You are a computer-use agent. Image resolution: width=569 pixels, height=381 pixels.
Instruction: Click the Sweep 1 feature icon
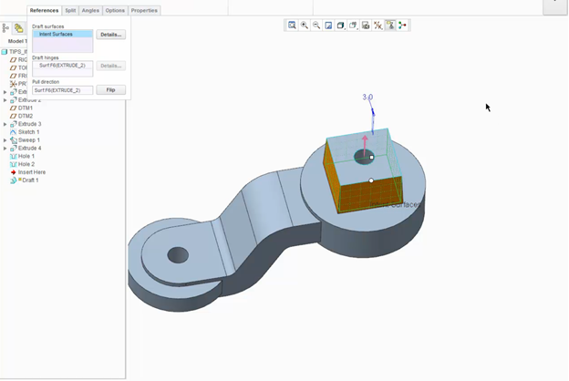tap(14, 140)
